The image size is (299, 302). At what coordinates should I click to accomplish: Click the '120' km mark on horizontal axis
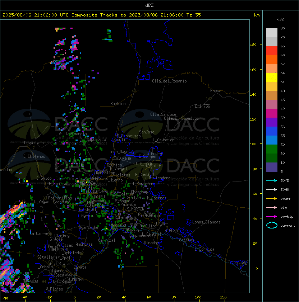(223, 297)
